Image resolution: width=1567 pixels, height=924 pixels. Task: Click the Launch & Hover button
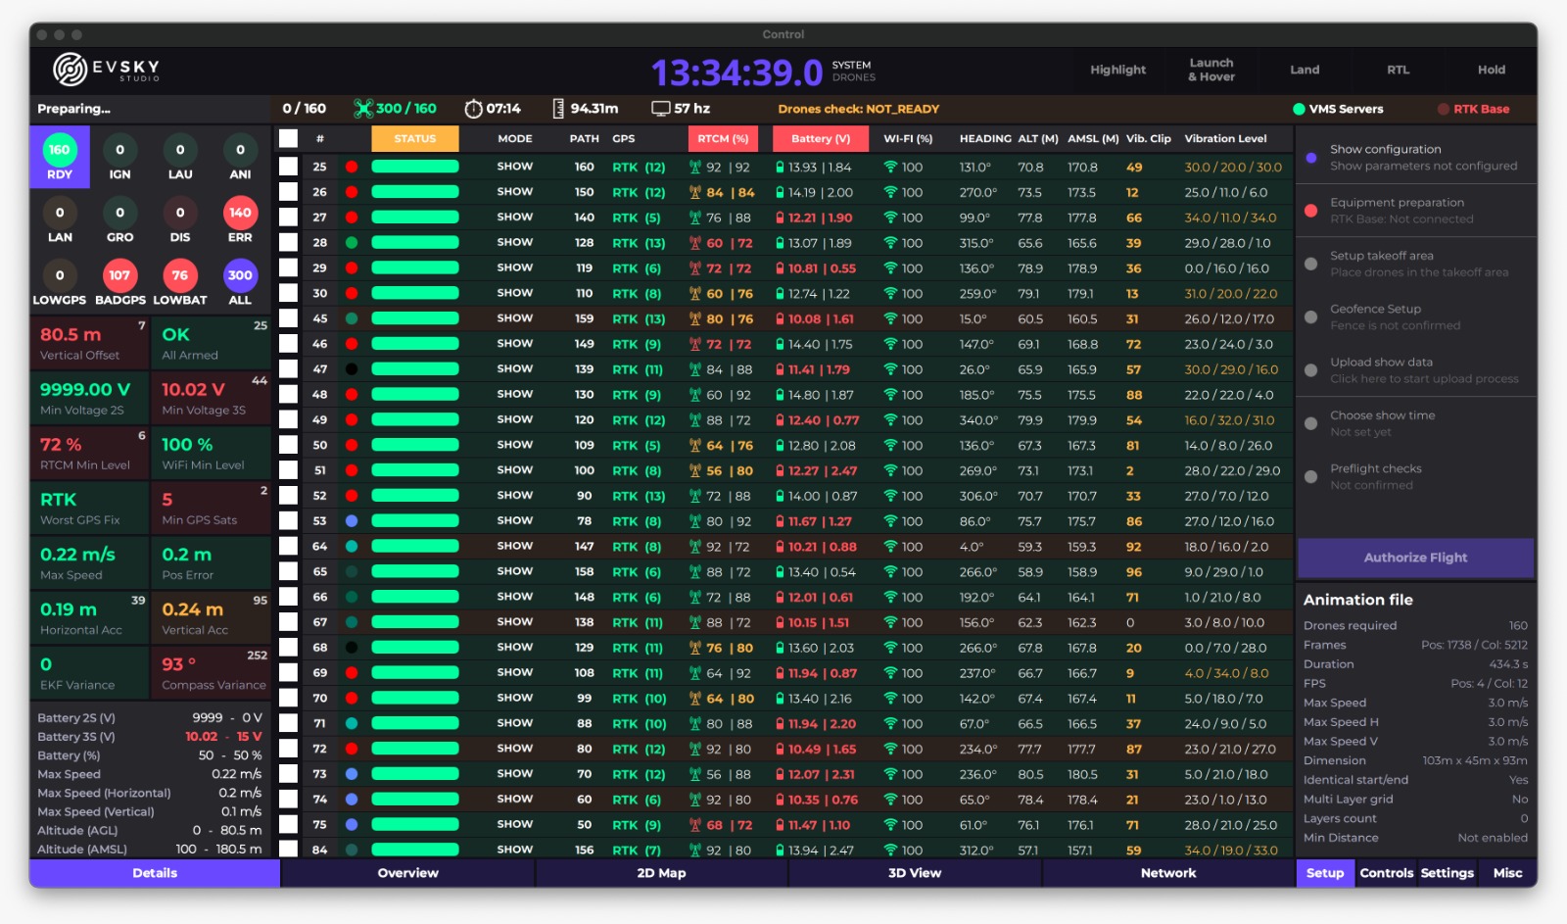click(1211, 70)
